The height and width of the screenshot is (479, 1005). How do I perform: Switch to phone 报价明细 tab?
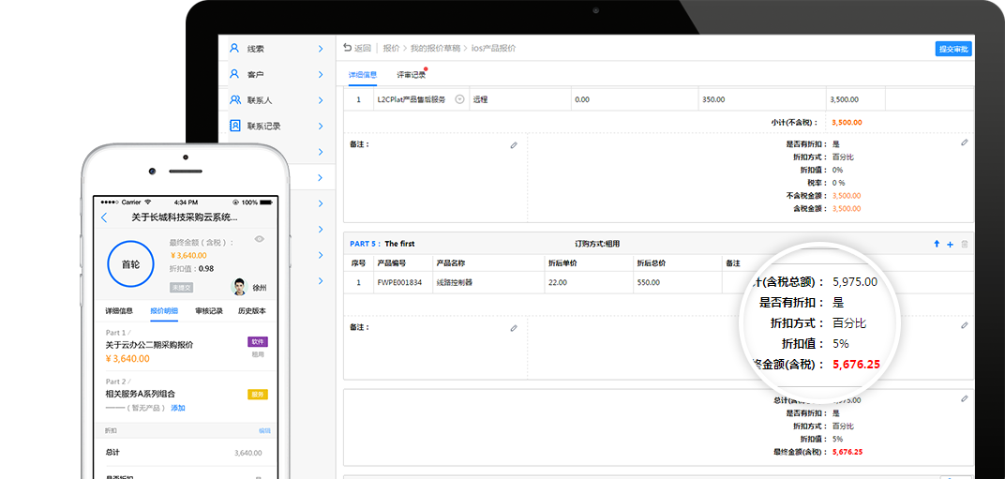coord(164,311)
